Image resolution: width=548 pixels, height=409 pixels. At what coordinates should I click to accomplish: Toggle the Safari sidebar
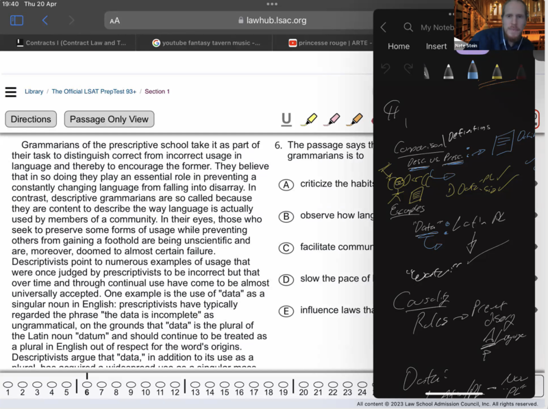pos(16,21)
